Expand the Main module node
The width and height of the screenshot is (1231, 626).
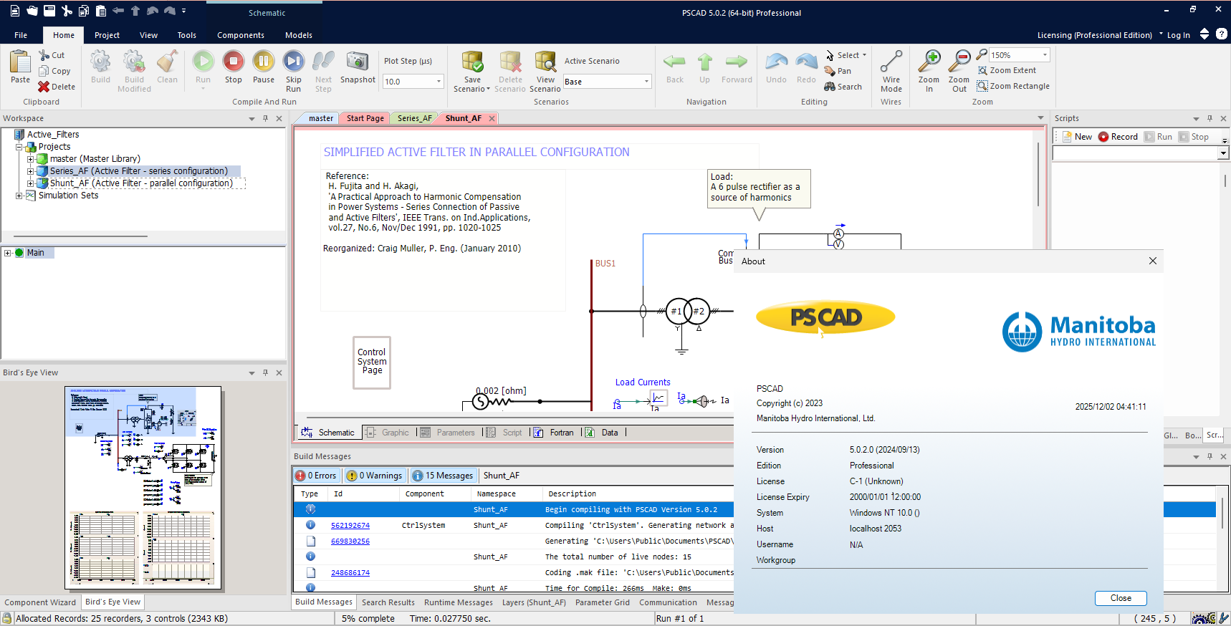click(x=8, y=253)
